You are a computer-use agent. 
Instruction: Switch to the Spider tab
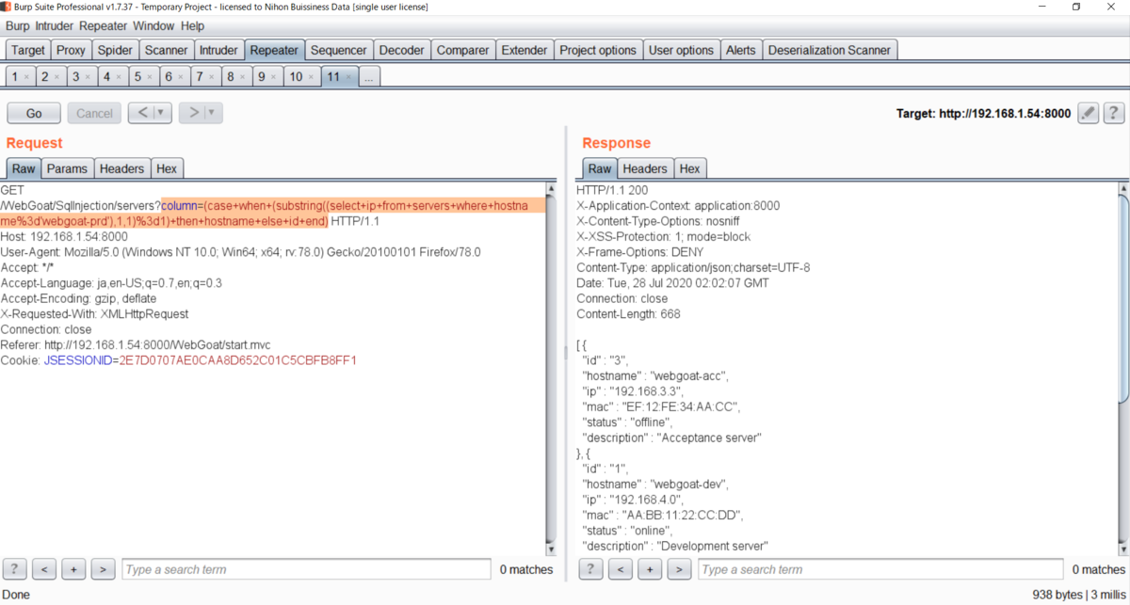(x=116, y=50)
